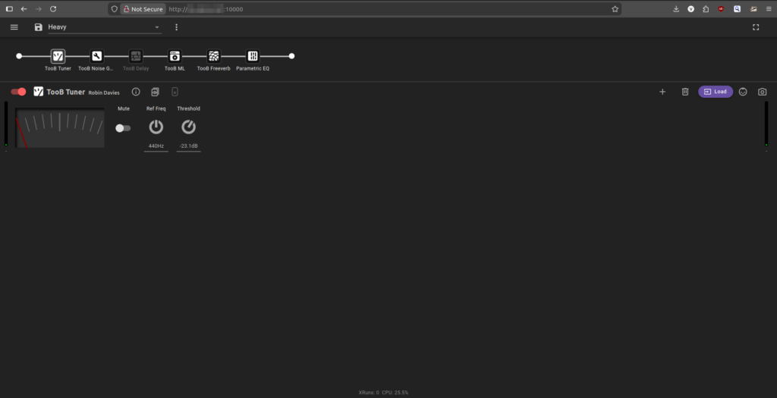Select the TooB Noise Gate pedal icon
This screenshot has height=398, width=777.
96,56
